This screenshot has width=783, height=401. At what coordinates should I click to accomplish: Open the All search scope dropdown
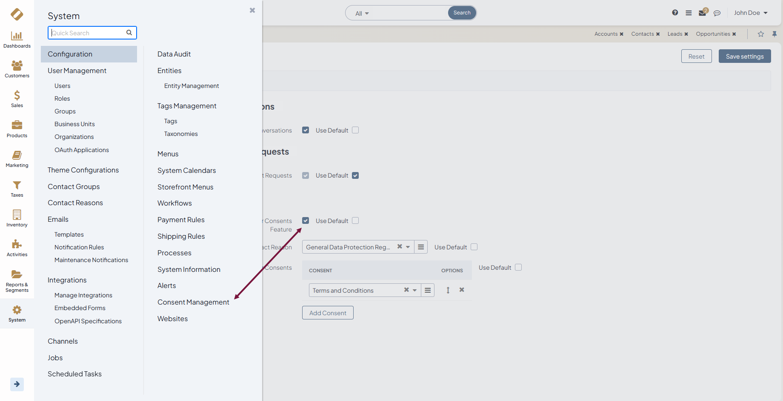pos(362,14)
